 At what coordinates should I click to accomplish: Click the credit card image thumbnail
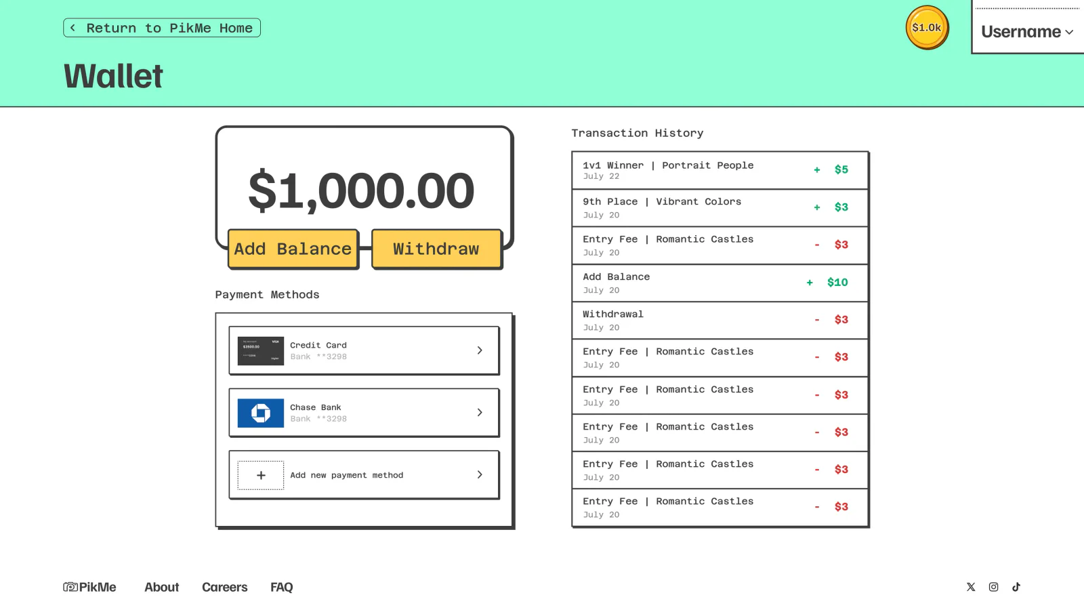click(x=261, y=350)
